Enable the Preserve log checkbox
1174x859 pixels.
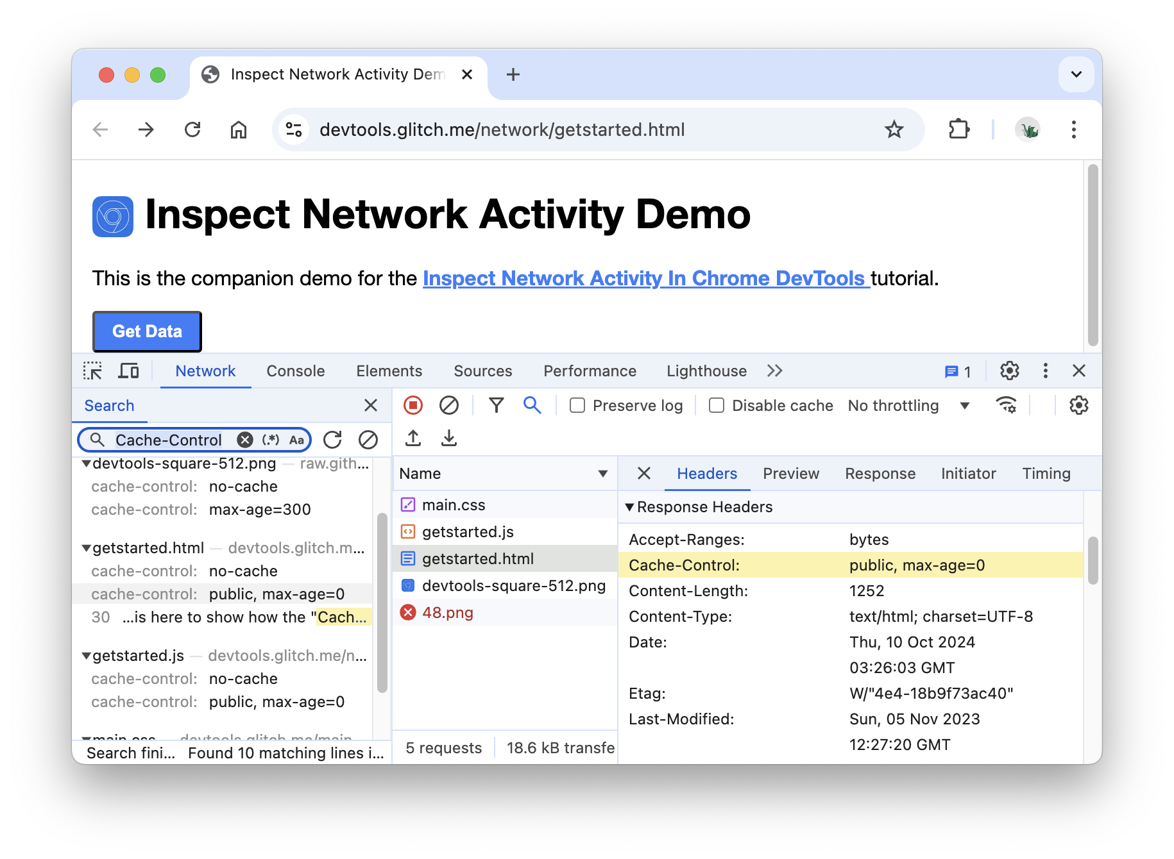tap(577, 406)
